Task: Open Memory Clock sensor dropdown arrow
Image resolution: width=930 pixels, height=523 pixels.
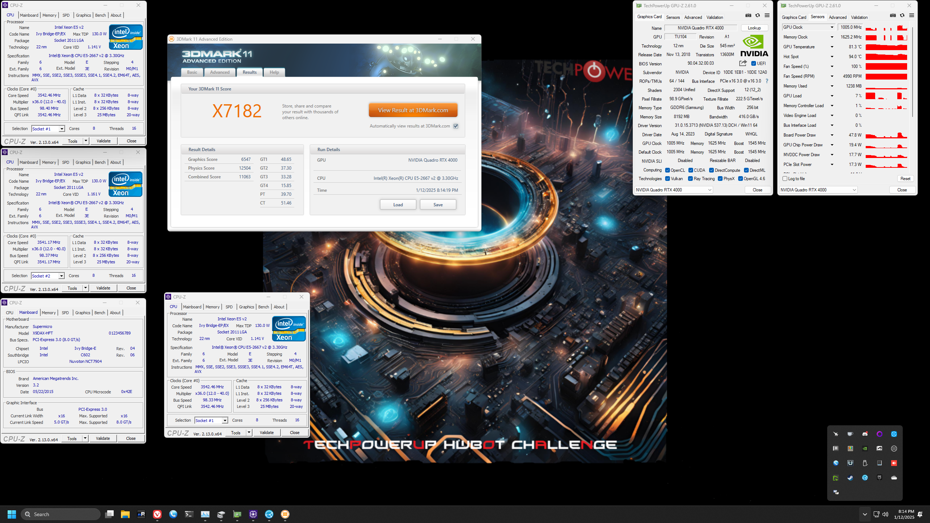Action: [832, 37]
